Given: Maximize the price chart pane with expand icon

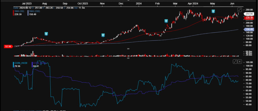Looking at the screenshot, I should (240, 10).
